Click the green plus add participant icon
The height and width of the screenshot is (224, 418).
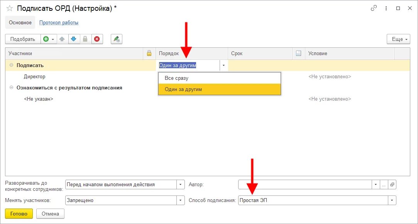coord(46,39)
